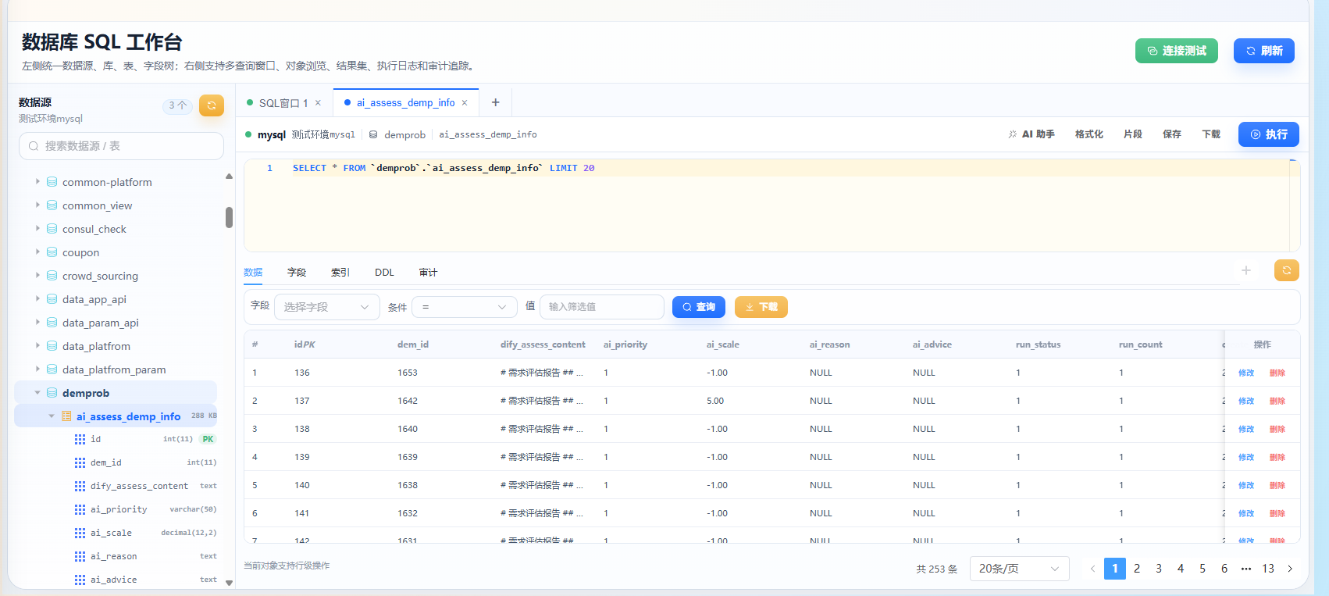Expand the data_app_api database node
Screen dimensions: 1329x596
(37, 298)
